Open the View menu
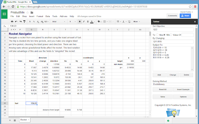Screen dimensions: 199x124 [x=24, y=16]
